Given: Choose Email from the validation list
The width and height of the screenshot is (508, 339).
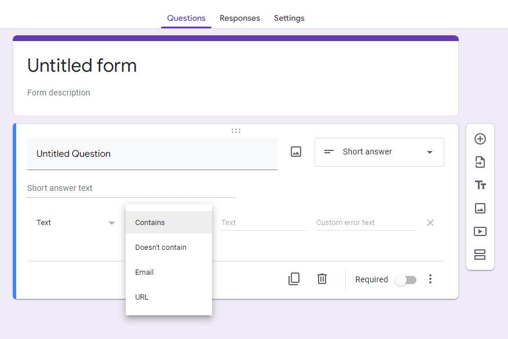Looking at the screenshot, I should [x=145, y=272].
